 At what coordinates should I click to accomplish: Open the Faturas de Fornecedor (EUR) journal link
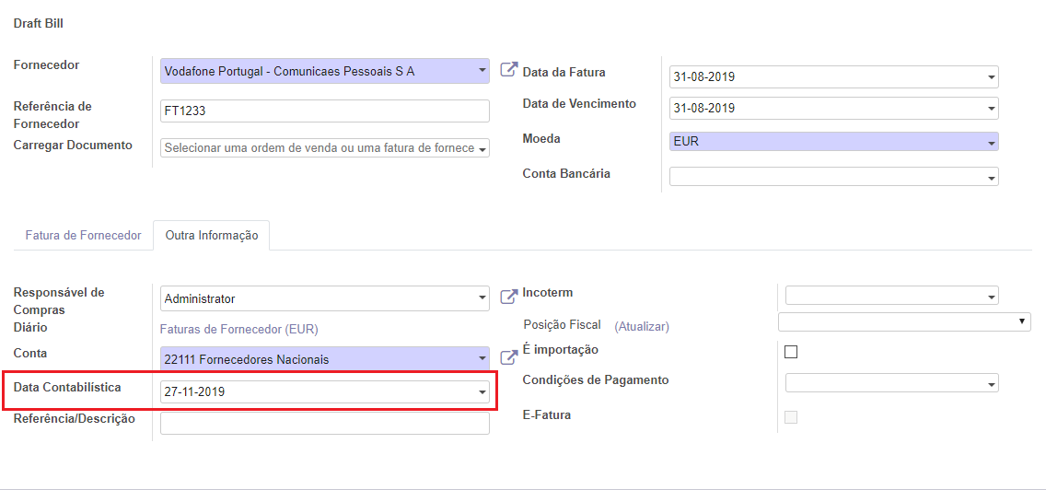click(239, 329)
